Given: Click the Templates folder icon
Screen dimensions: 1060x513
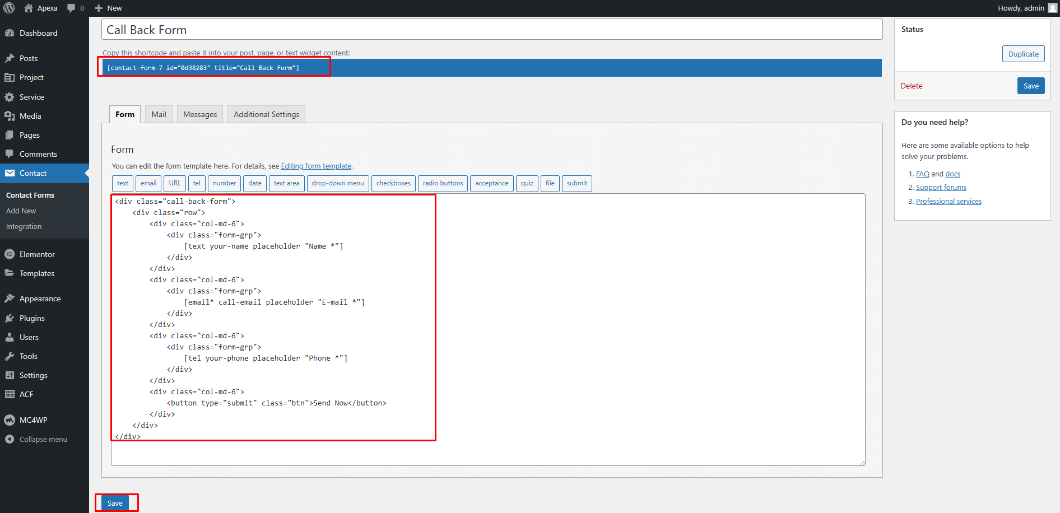Looking at the screenshot, I should click(x=10, y=273).
